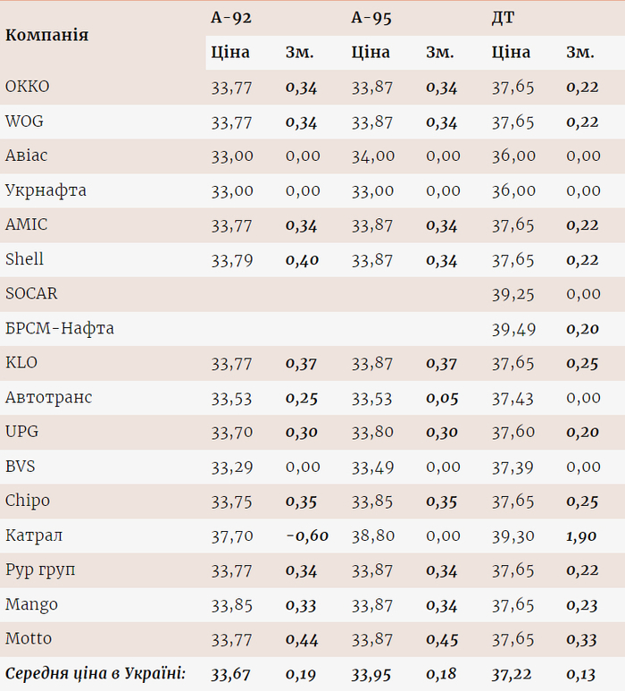Click the A-92 column group header
The width and height of the screenshot is (625, 691).
pyautogui.click(x=230, y=17)
